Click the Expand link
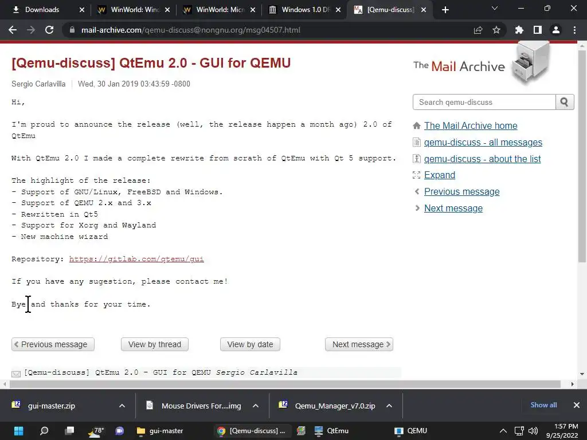This screenshot has height=440, width=587. point(440,175)
